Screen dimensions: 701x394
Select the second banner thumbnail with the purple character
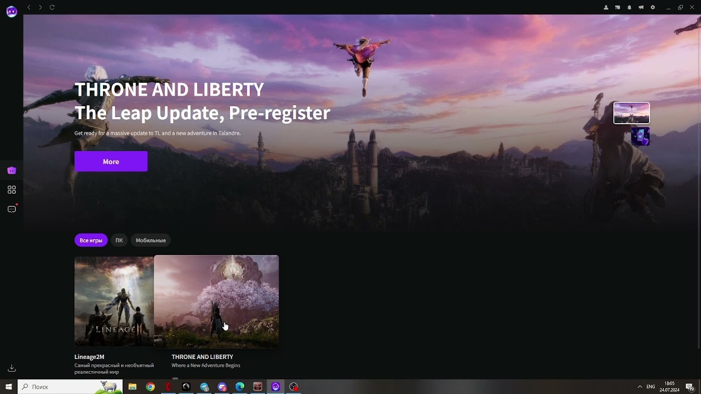[x=640, y=136]
